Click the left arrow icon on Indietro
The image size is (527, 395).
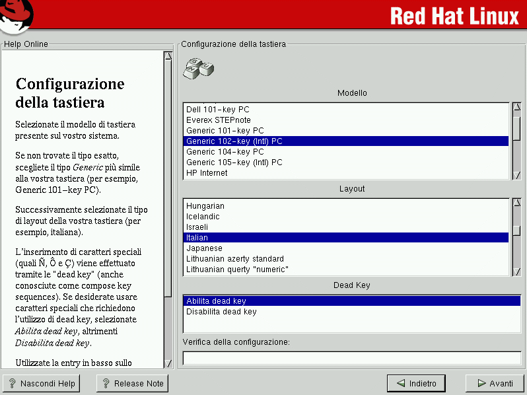tap(400, 383)
